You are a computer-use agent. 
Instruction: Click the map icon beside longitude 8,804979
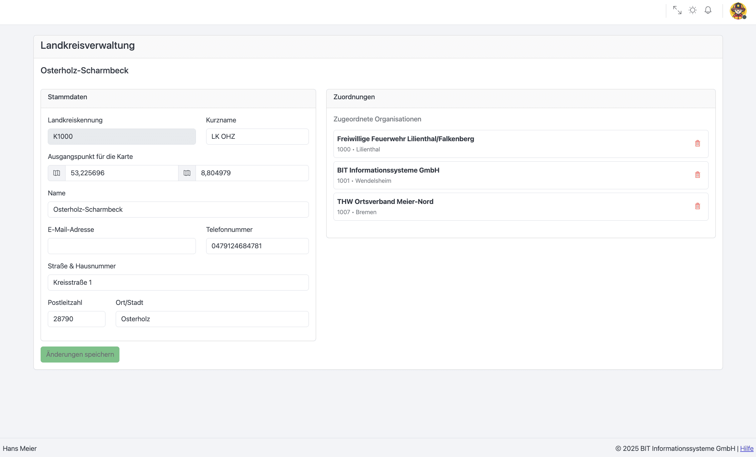[x=187, y=173]
